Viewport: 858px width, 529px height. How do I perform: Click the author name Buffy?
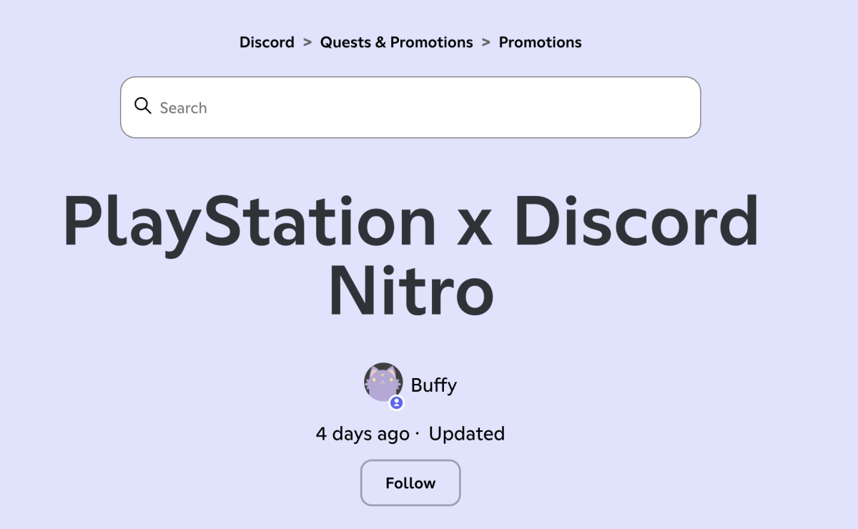click(433, 385)
